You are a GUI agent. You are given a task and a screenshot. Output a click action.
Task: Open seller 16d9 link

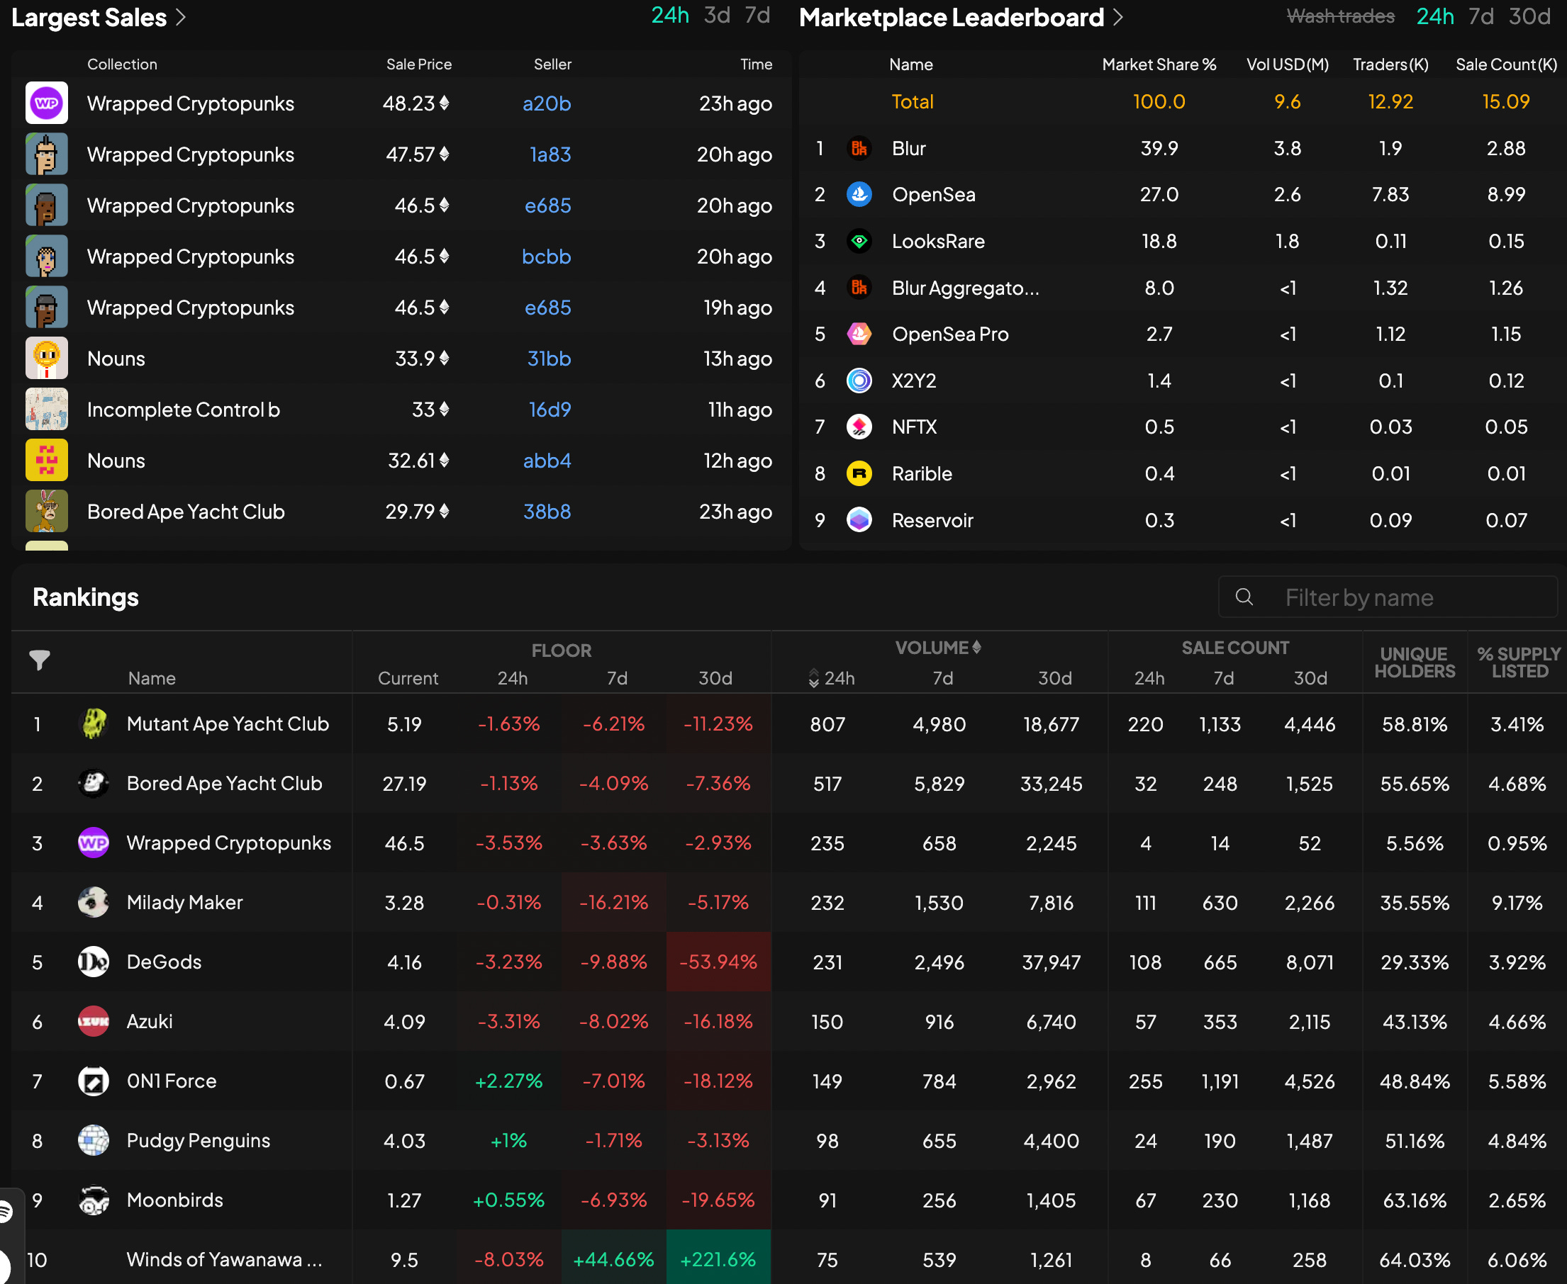click(550, 410)
